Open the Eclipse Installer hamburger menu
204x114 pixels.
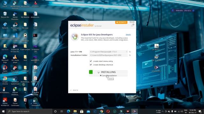click(x=132, y=25)
